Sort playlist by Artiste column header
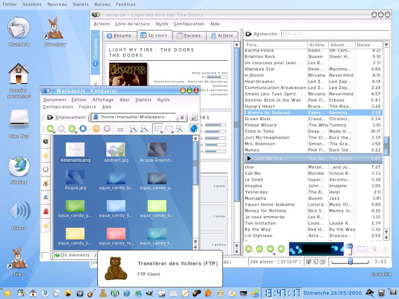This screenshot has height=299, width=399. 318,45
